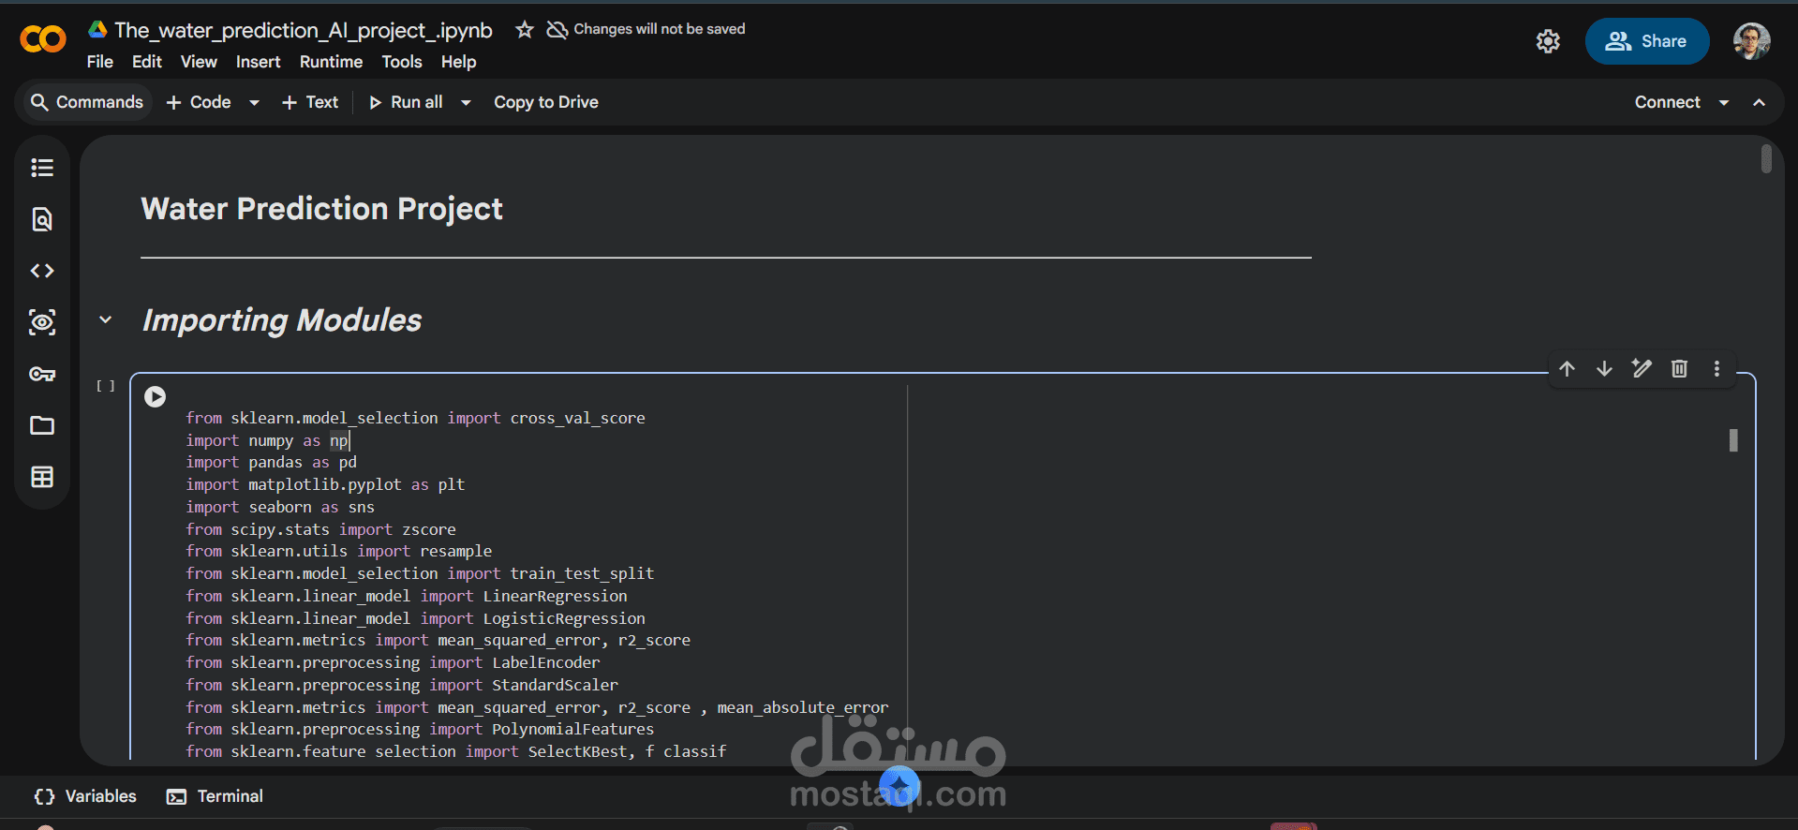Add a new Code cell

(x=199, y=102)
